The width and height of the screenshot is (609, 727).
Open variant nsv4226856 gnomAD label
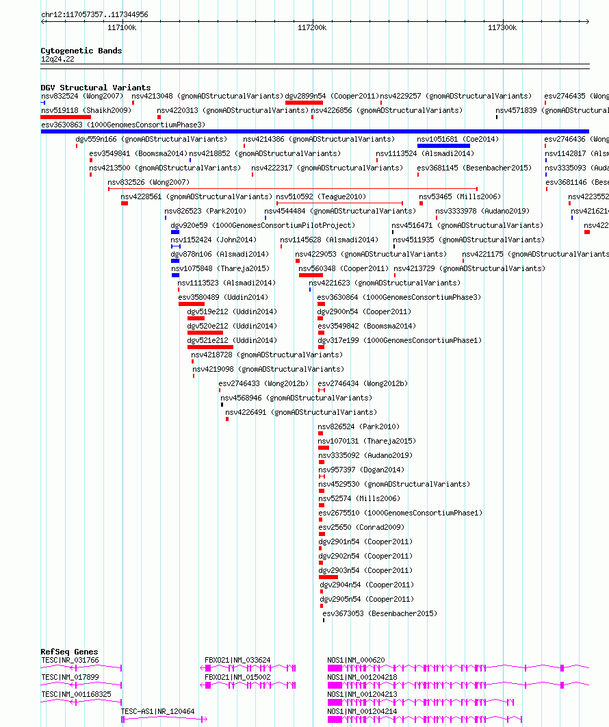(x=387, y=110)
